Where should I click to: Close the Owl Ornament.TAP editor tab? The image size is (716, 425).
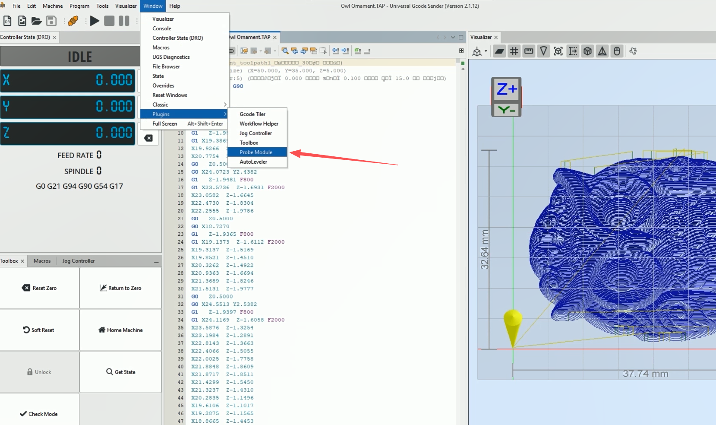tap(275, 38)
